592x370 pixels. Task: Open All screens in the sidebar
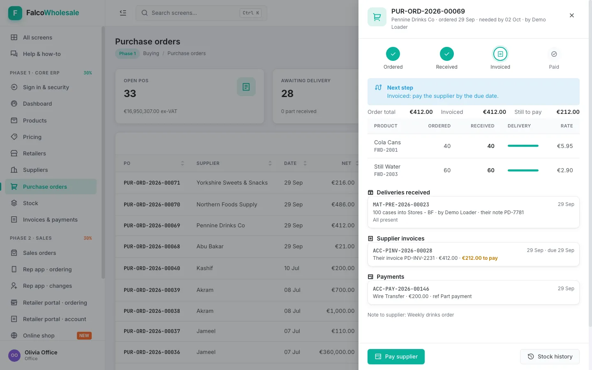click(x=51, y=37)
